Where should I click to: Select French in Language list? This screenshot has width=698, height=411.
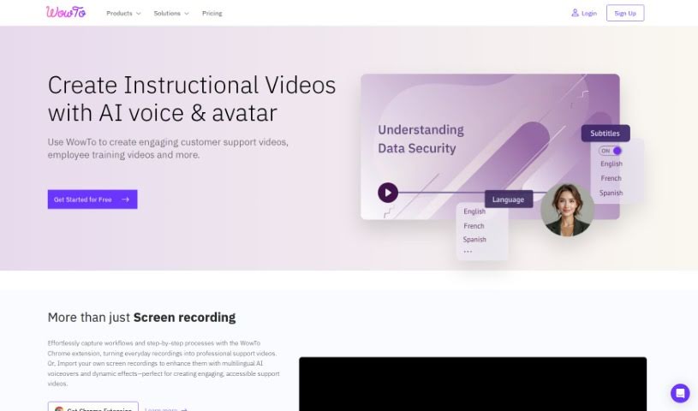tap(474, 226)
